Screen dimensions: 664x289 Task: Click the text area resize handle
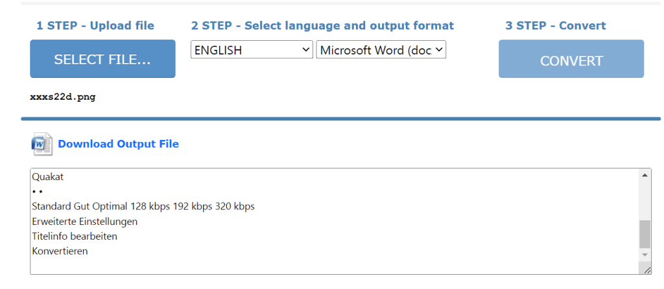tap(647, 270)
